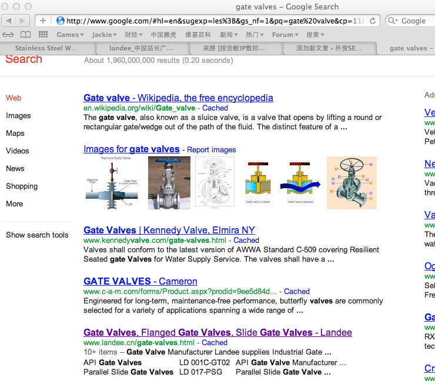The image size is (435, 384).
Task: Open Cached link for kennedyvalve.com result
Action: coord(246,241)
